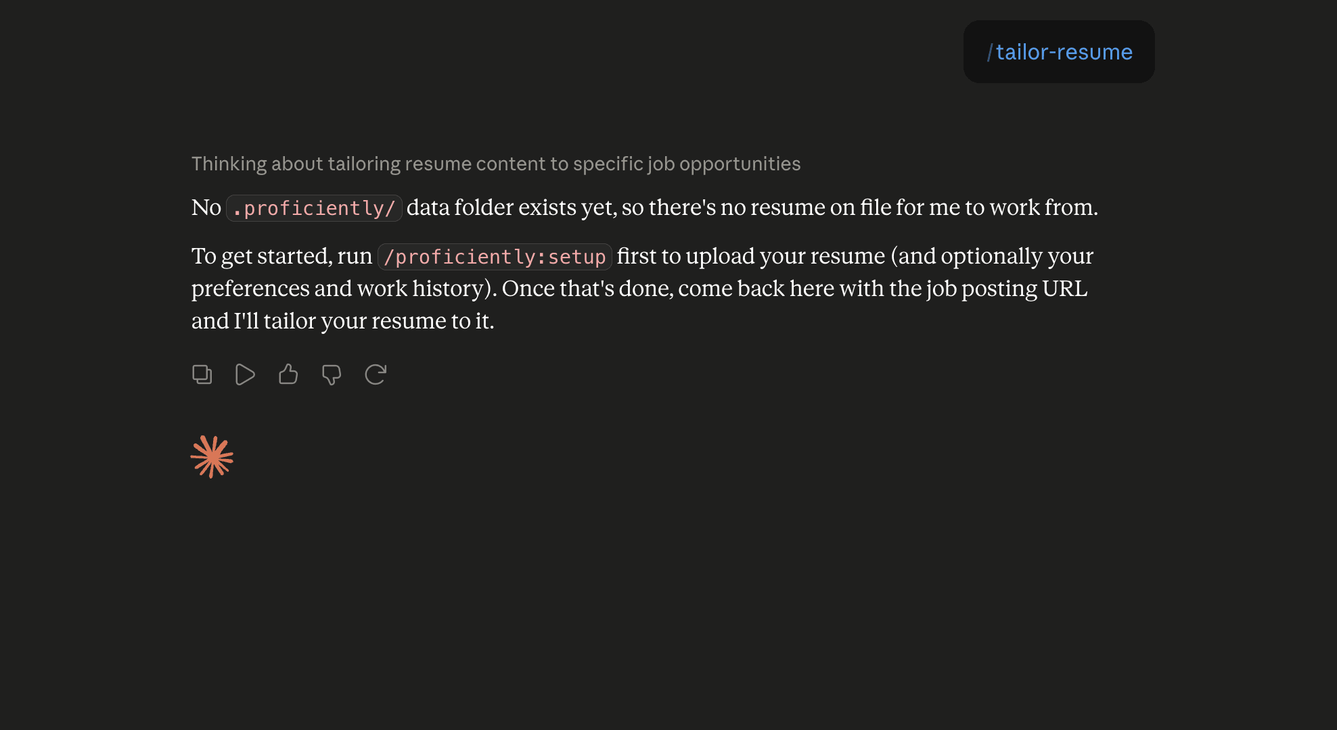
Task: Give the response a thumbs down
Action: point(332,374)
